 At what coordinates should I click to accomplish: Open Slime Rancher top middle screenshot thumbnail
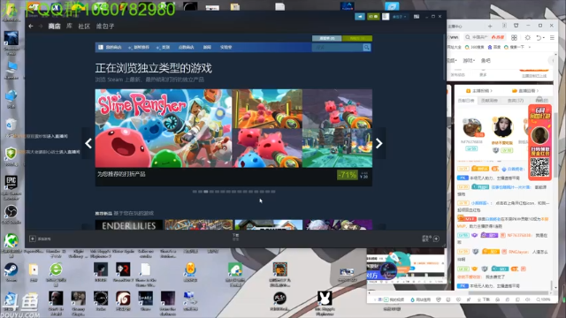click(267, 109)
